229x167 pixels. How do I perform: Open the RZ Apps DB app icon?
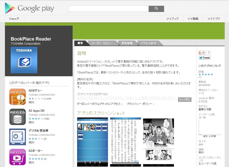[x=17, y=117]
